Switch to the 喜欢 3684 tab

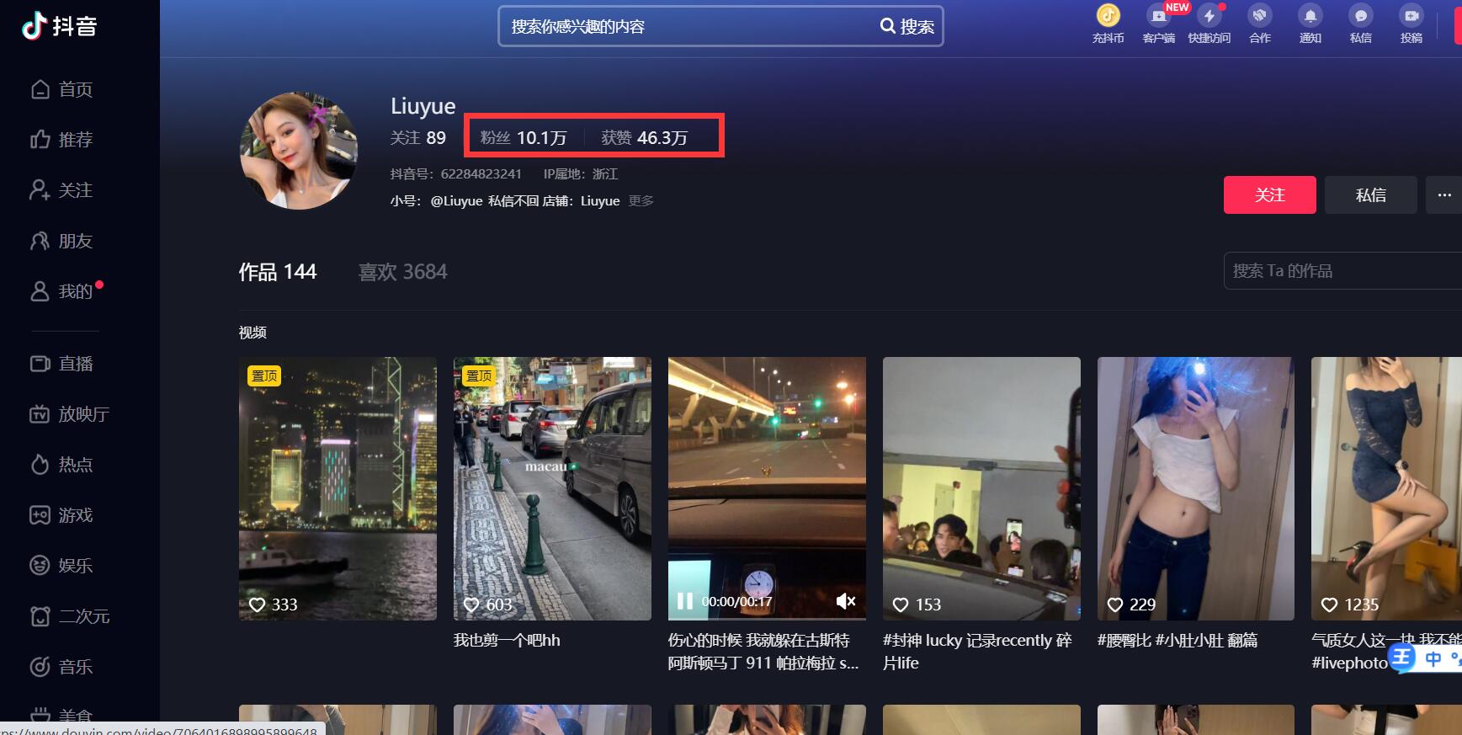[x=402, y=272]
